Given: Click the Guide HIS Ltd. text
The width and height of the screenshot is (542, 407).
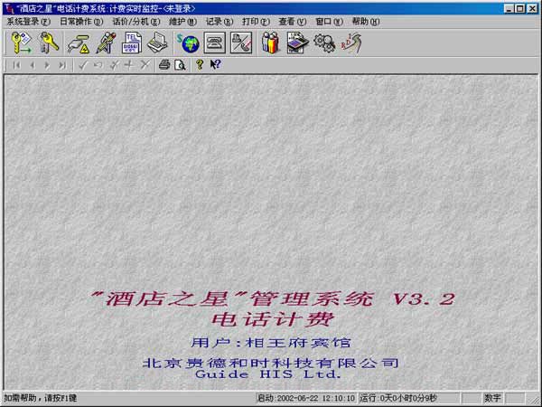Looking at the screenshot, I should pos(268,374).
